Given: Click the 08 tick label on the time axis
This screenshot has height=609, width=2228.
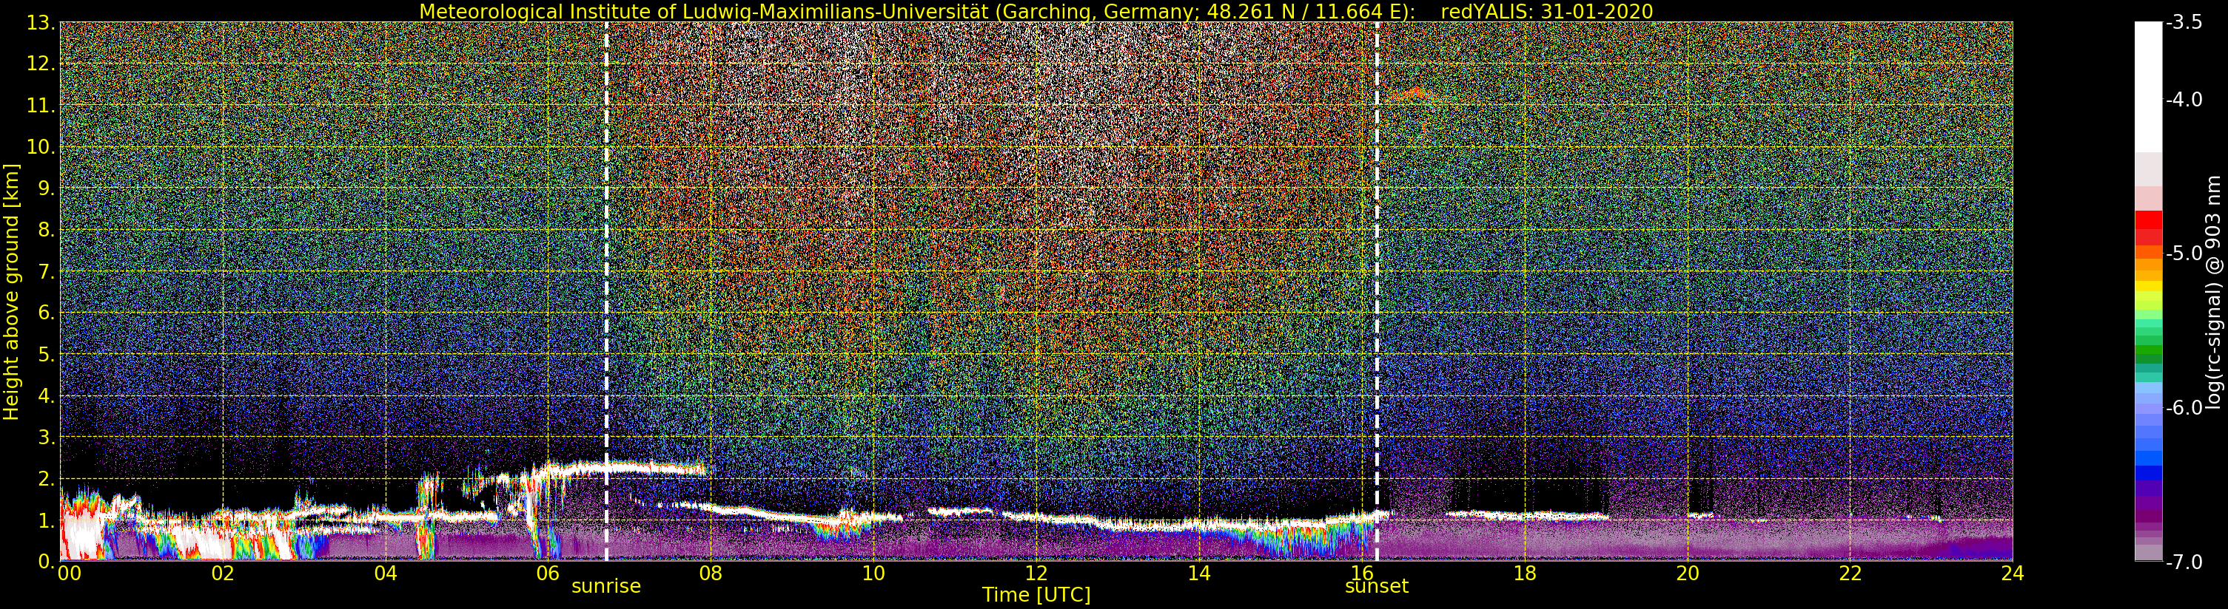Looking at the screenshot, I should (711, 574).
